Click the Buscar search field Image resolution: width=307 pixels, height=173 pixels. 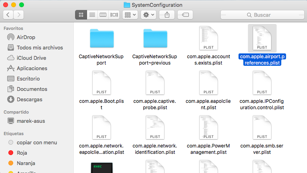[x=262, y=15]
